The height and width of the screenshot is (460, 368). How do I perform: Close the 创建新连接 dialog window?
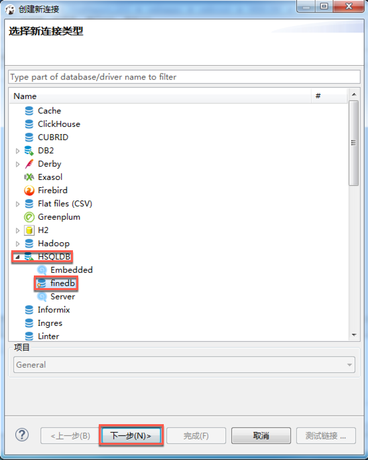click(x=349, y=6)
